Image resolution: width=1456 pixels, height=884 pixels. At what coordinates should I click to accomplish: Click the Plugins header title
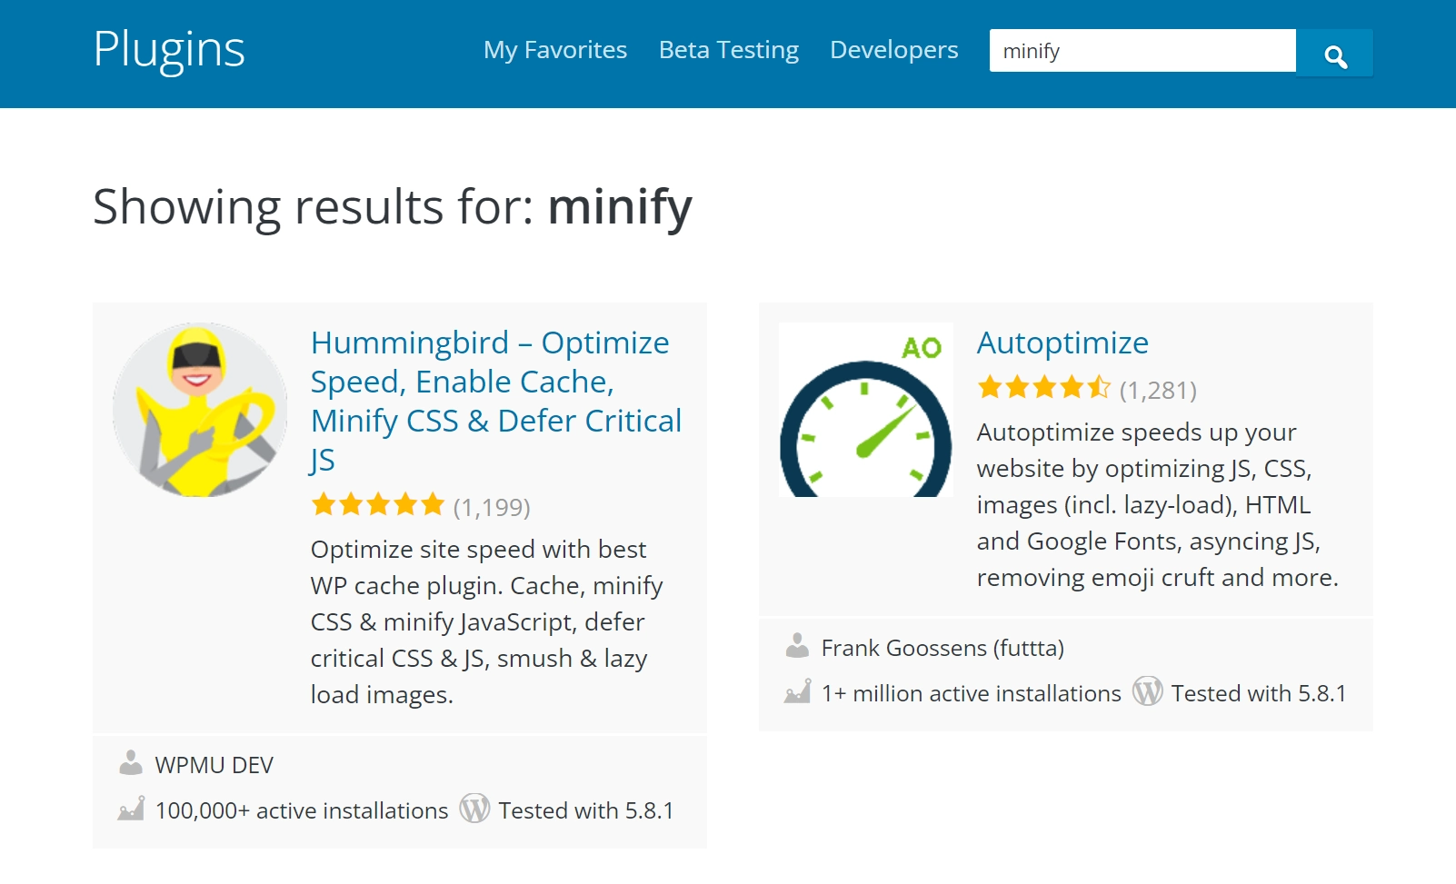tap(169, 50)
